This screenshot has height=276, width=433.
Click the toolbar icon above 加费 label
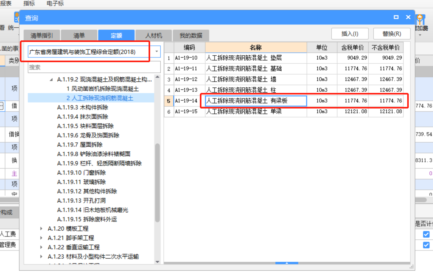421,19
